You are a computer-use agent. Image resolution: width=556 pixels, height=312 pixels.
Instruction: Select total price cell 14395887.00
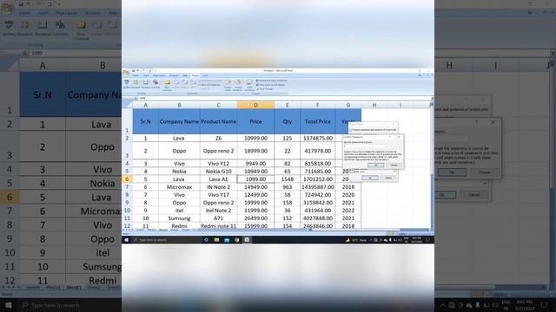pyautogui.click(x=317, y=187)
